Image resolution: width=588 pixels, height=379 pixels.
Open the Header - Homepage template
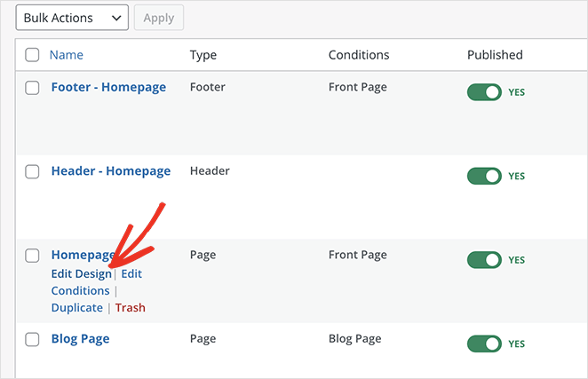coord(110,171)
